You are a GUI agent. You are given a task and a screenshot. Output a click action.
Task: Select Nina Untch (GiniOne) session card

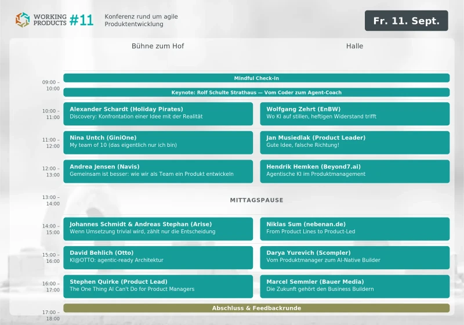pos(158,143)
